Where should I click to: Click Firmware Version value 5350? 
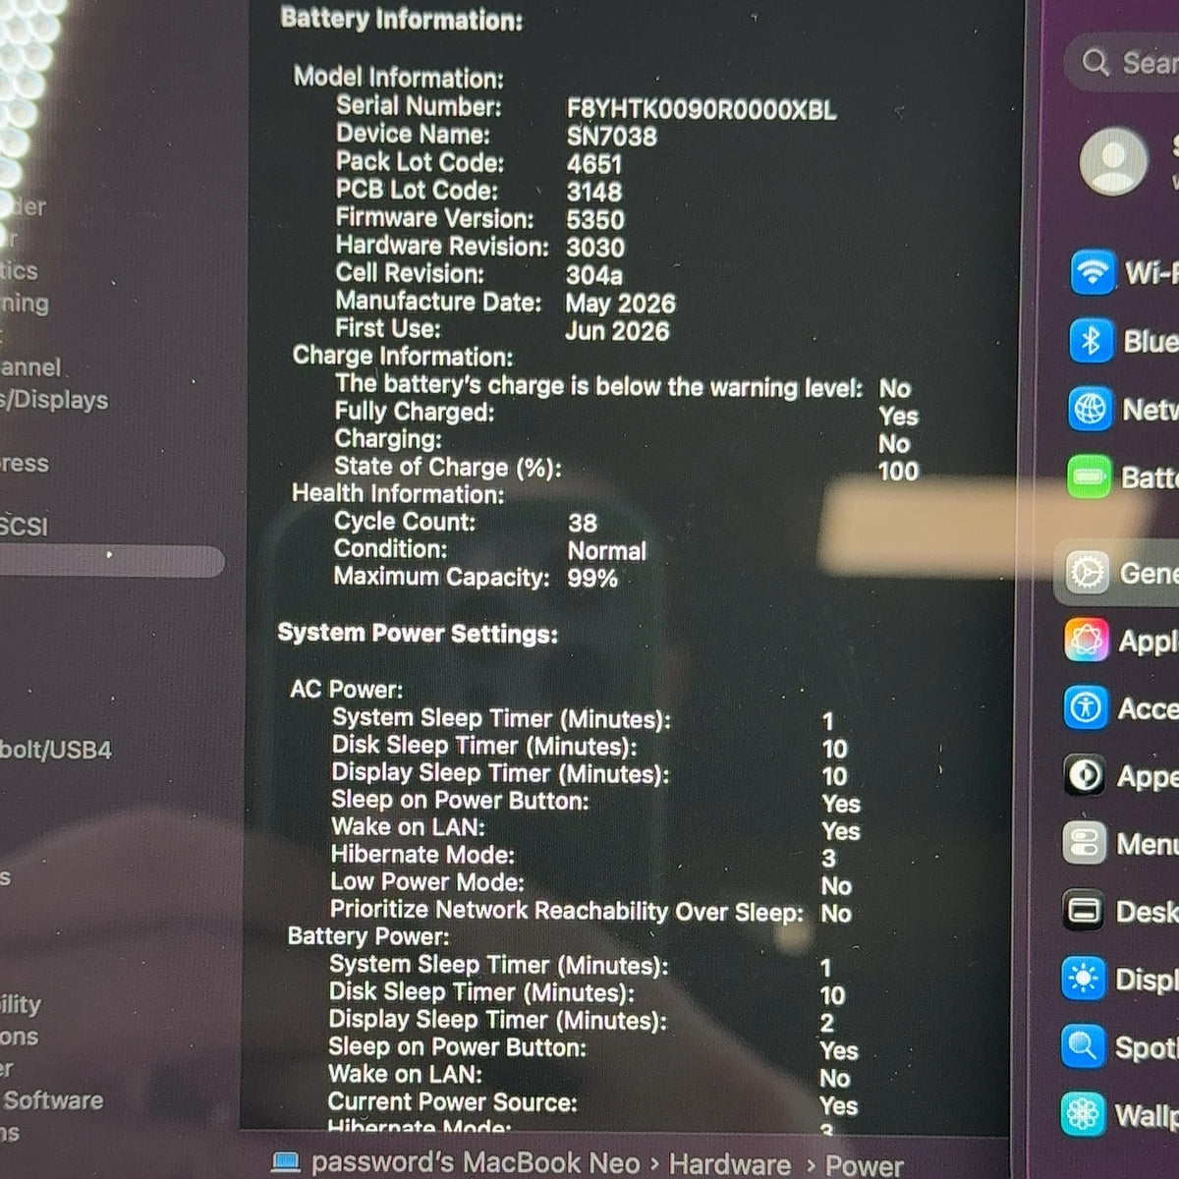pos(595,220)
